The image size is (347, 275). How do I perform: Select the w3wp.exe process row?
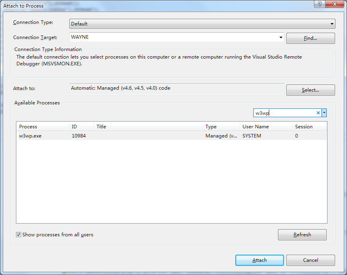pyautogui.click(x=172, y=136)
